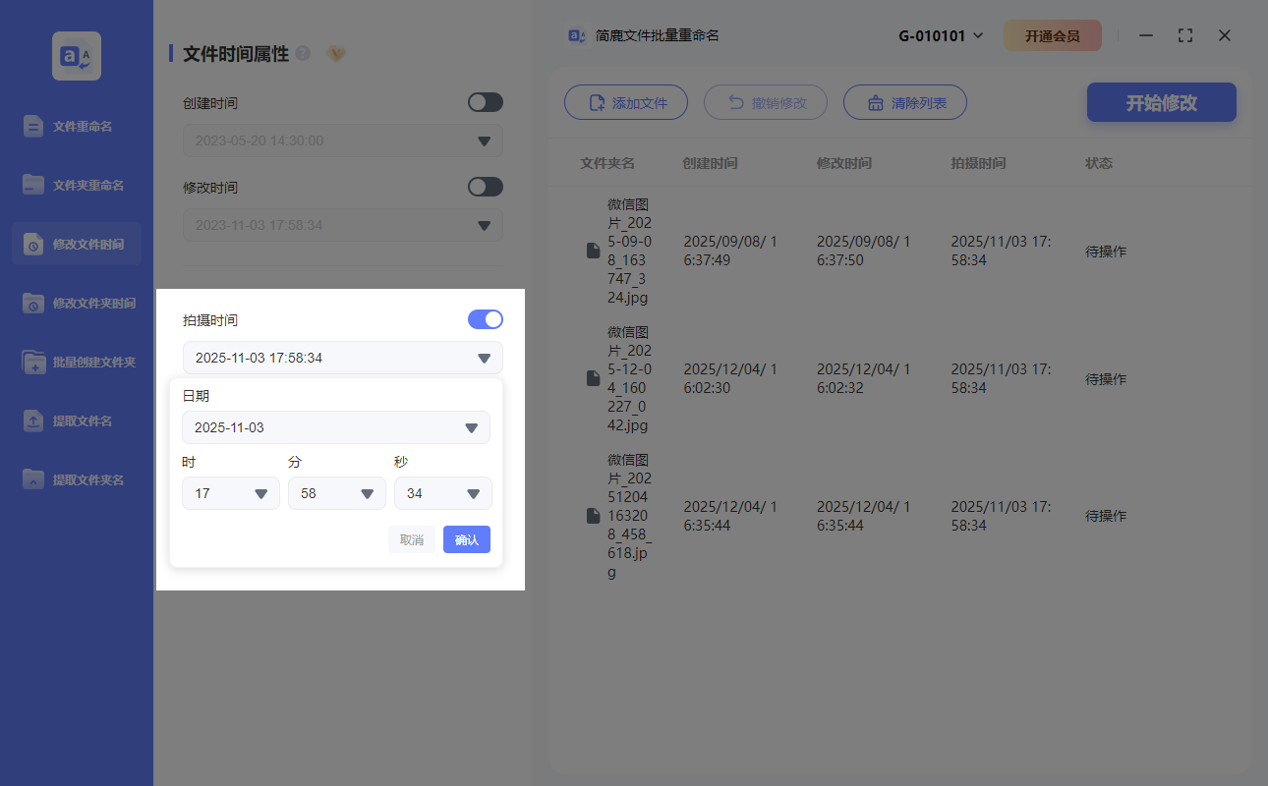Expand the 时 hour dropdown showing 17
Screen dimensions: 1268x786
point(230,493)
